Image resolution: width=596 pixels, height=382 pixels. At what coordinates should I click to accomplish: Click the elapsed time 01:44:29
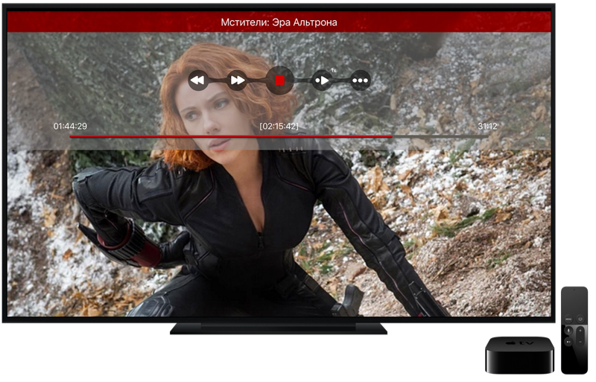click(70, 127)
